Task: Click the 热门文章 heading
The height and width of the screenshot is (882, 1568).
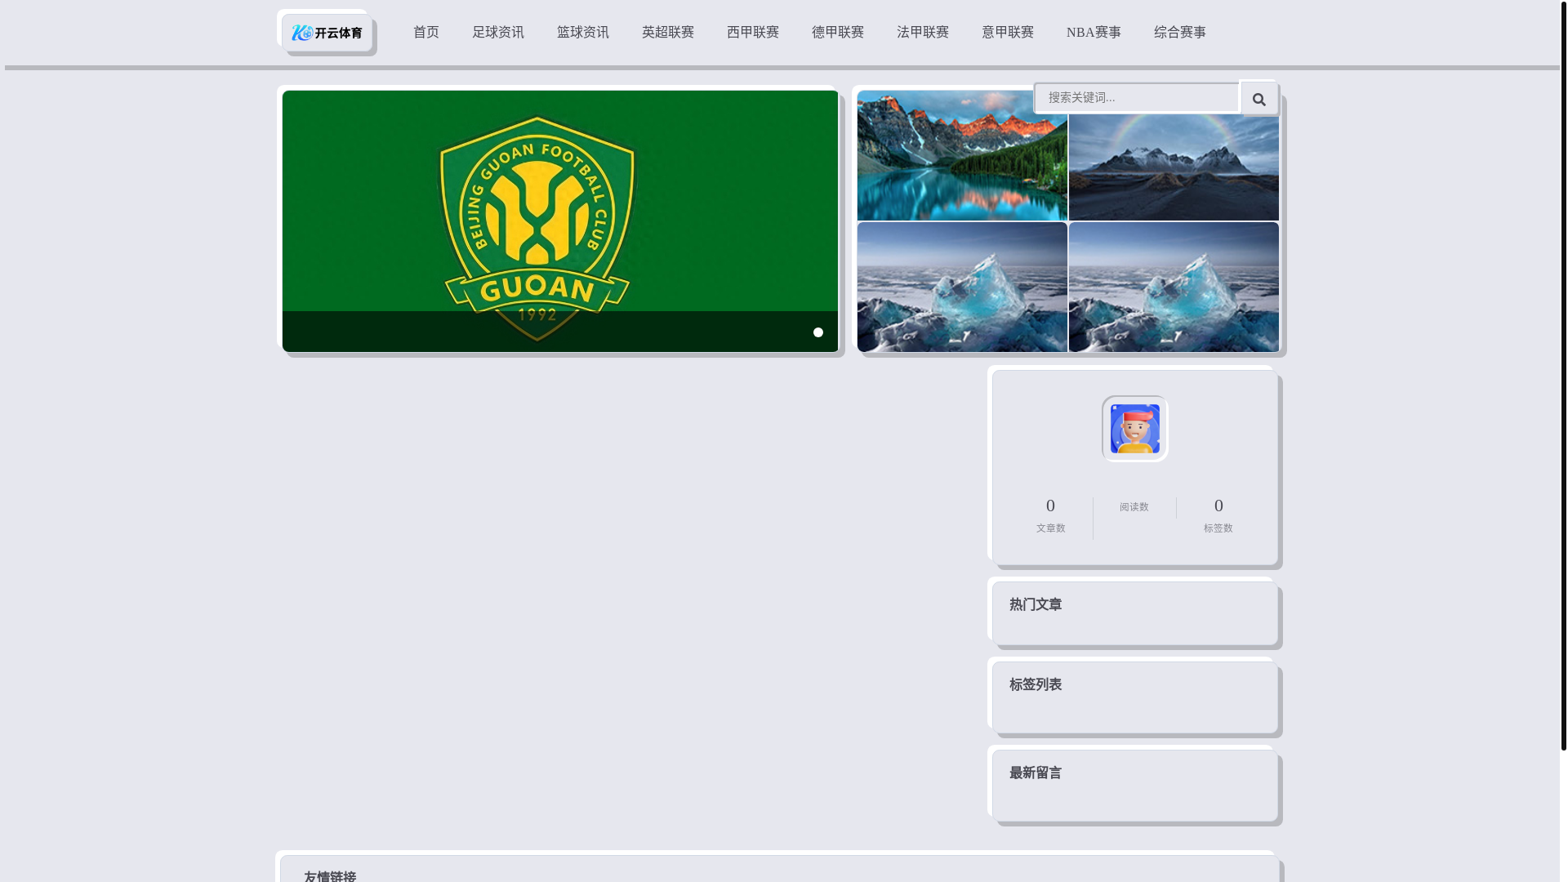Action: (1036, 604)
